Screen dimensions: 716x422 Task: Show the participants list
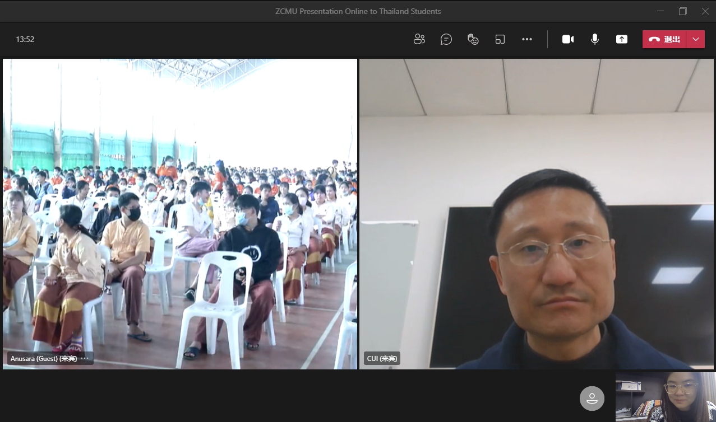[x=419, y=39]
